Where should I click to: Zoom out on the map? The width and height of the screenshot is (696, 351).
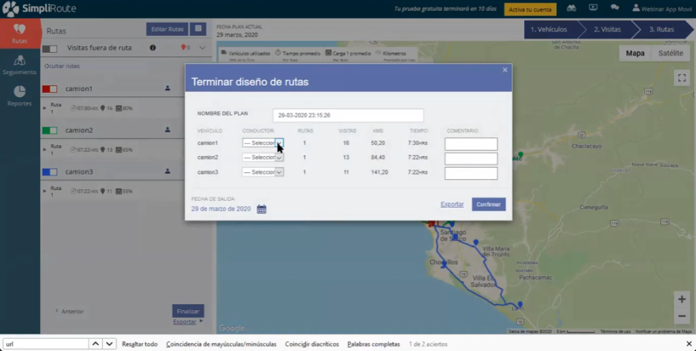pyautogui.click(x=682, y=316)
